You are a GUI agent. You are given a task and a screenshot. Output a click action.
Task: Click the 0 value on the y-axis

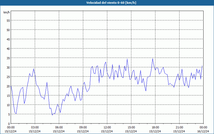point(9,124)
